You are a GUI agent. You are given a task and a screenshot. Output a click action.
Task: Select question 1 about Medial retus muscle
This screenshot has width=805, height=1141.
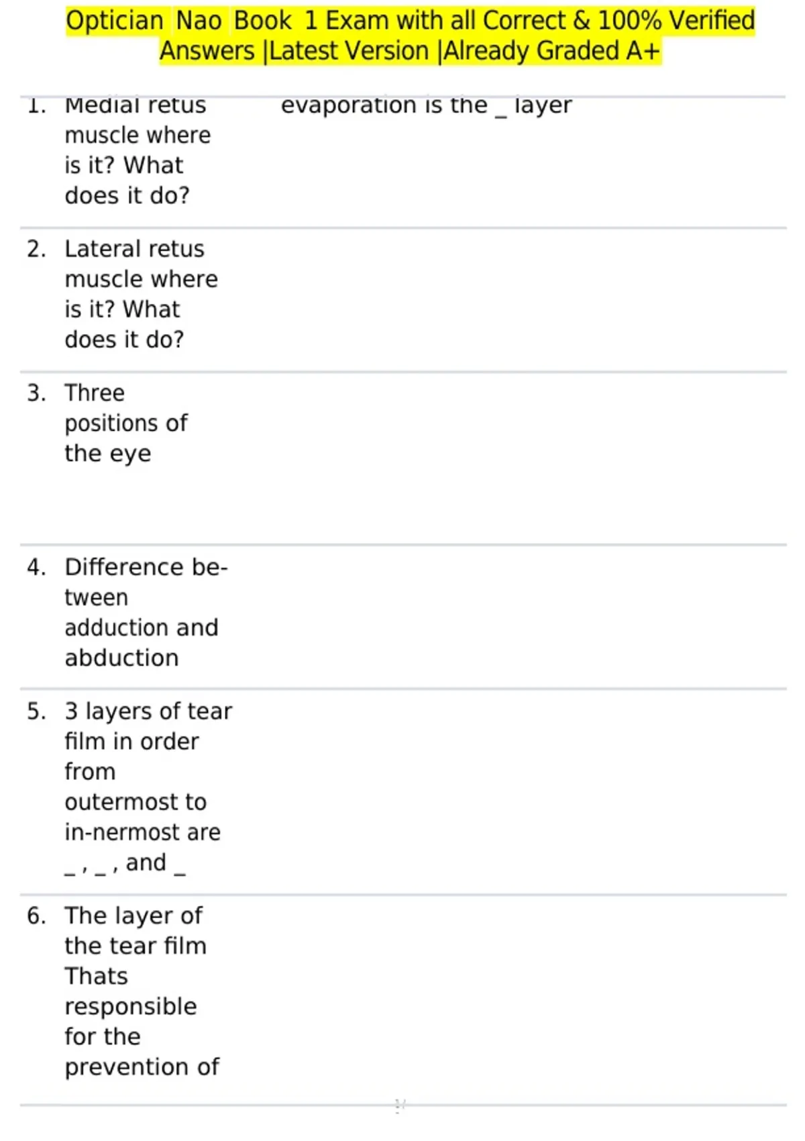pos(138,150)
